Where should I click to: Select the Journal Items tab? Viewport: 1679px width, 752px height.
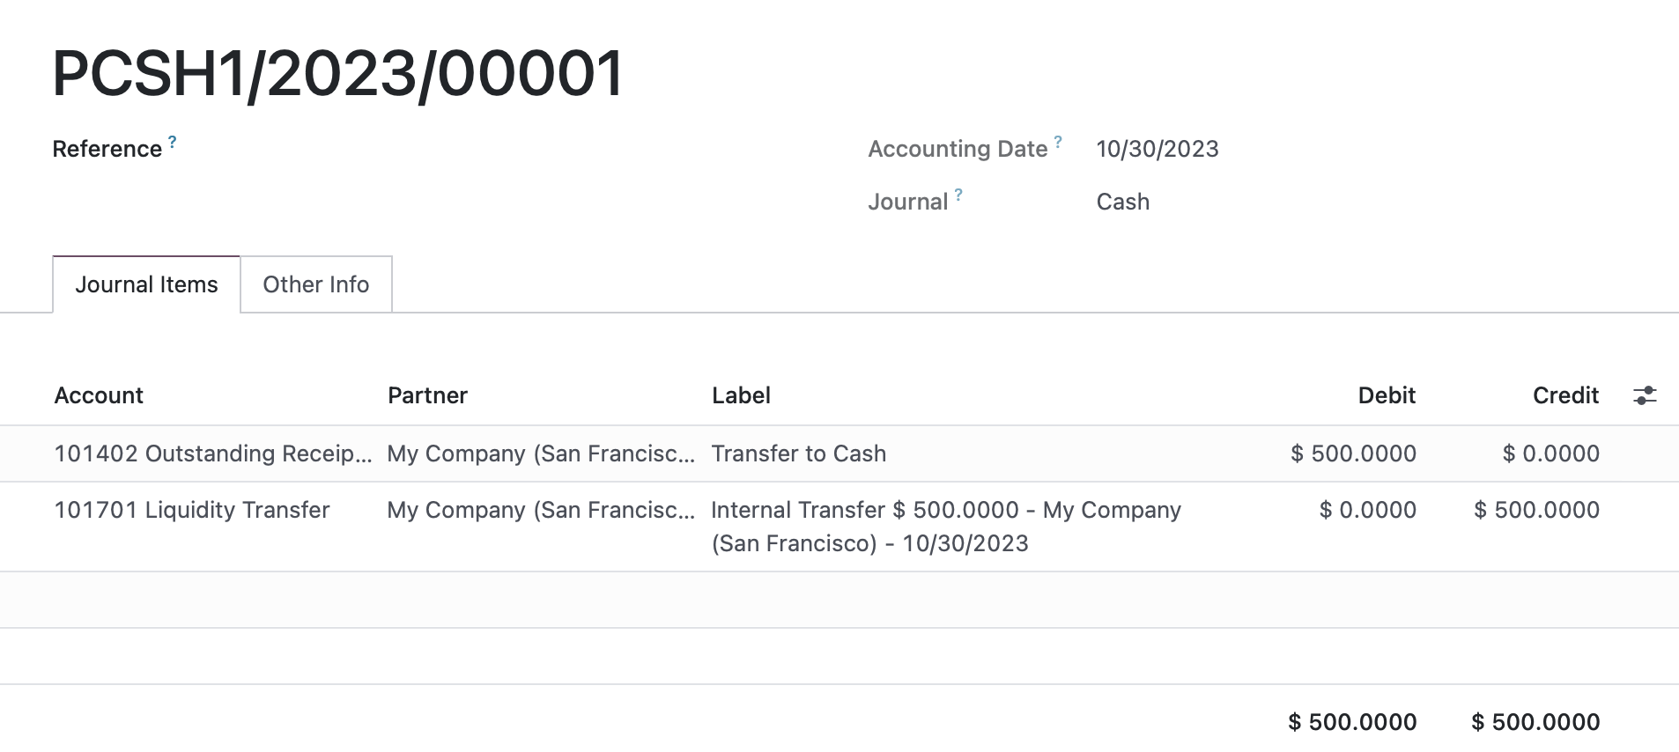[146, 284]
